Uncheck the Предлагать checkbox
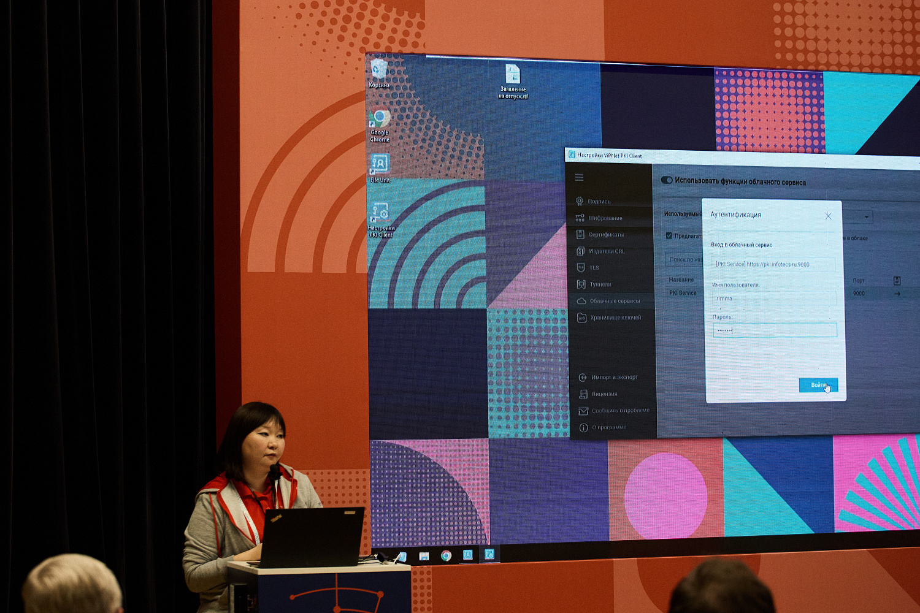 669,235
